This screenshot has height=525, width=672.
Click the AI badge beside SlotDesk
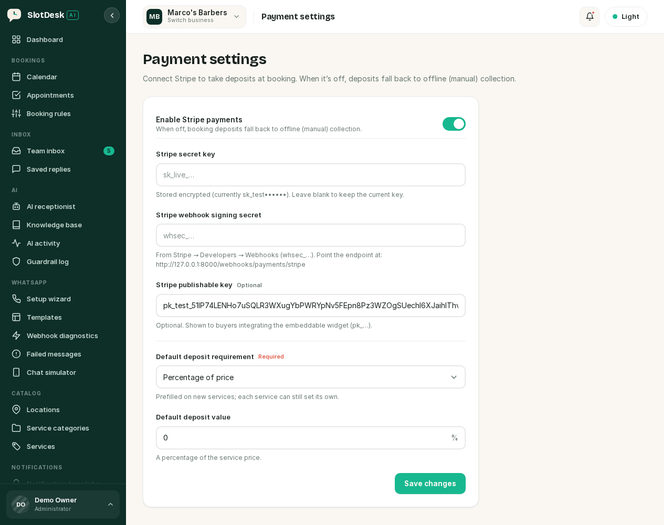72,15
